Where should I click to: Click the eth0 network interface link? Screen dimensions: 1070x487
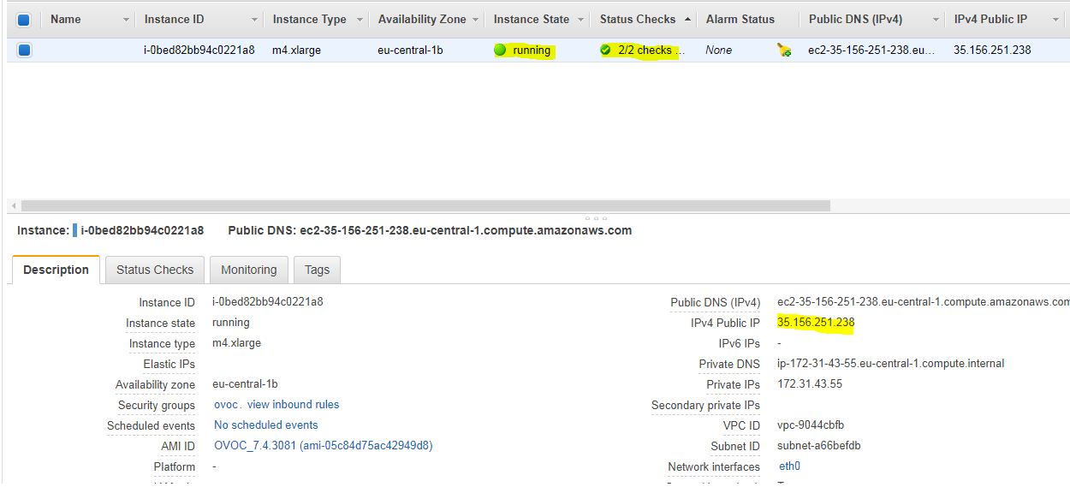click(x=789, y=466)
